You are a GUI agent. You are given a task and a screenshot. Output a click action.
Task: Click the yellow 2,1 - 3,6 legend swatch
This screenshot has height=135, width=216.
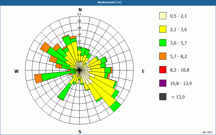(163, 29)
